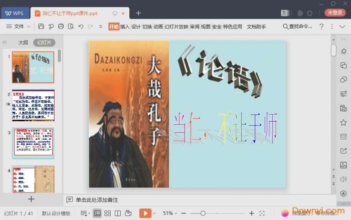Add a new document tab with plus
The height and width of the screenshot is (220, 351).
[138, 13]
